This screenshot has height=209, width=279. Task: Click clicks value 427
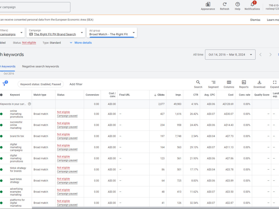pyautogui.click(x=162, y=114)
